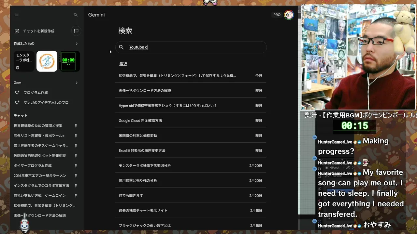The height and width of the screenshot is (234, 417).
Task: Open sidebar chat 拡張機能で、音楽を編集
Action: (x=45, y=206)
